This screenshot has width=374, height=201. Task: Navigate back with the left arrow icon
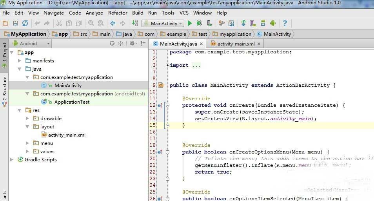pos(113,23)
